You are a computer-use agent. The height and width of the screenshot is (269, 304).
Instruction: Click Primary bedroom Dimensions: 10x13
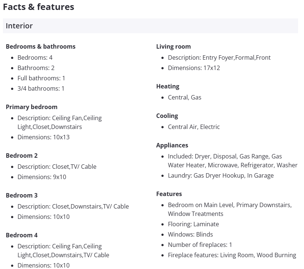pyautogui.click(x=43, y=137)
